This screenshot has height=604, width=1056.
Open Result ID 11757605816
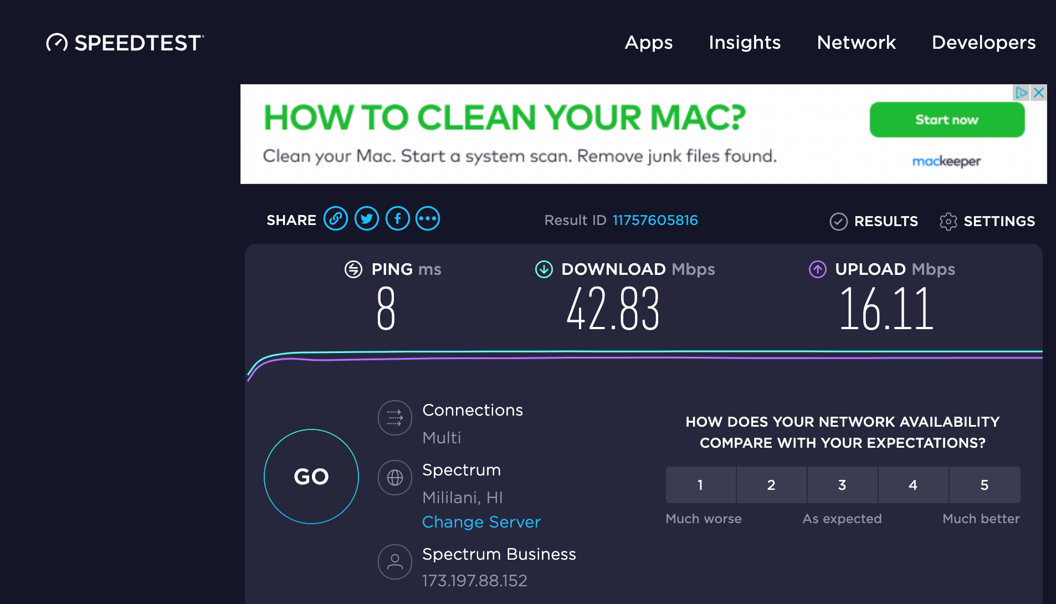click(x=655, y=220)
